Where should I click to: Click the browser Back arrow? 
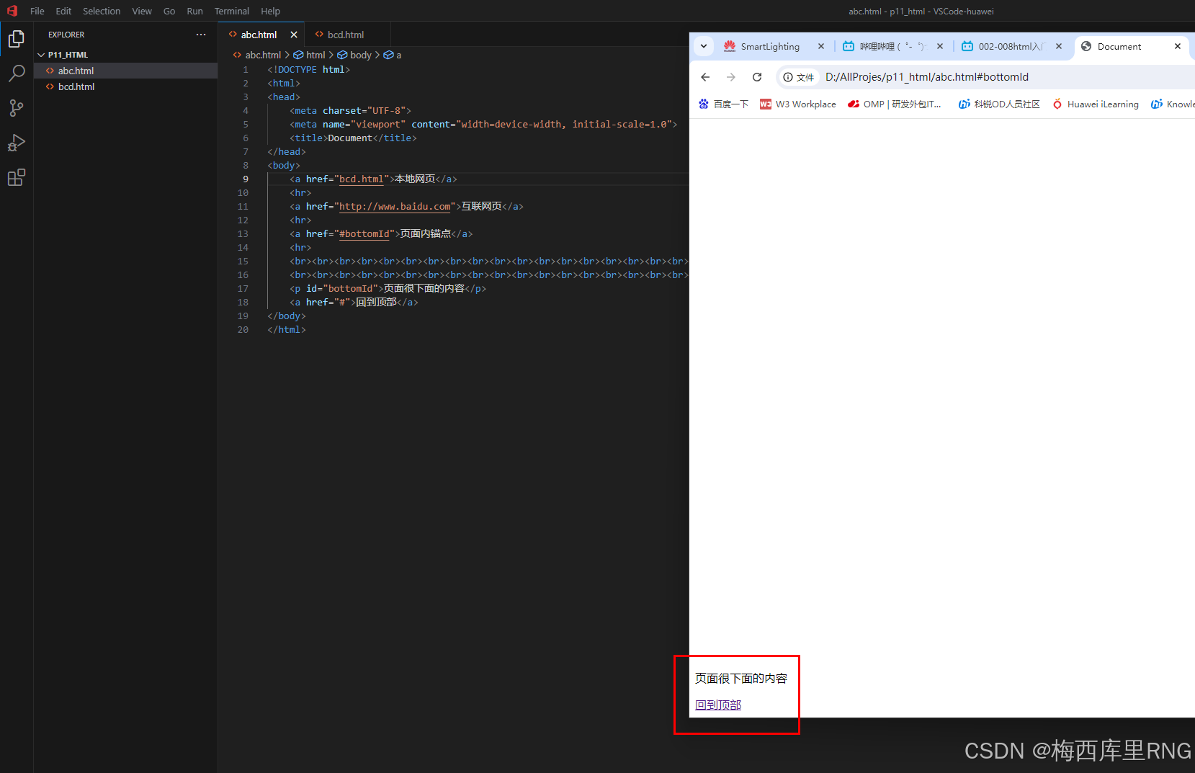[705, 77]
